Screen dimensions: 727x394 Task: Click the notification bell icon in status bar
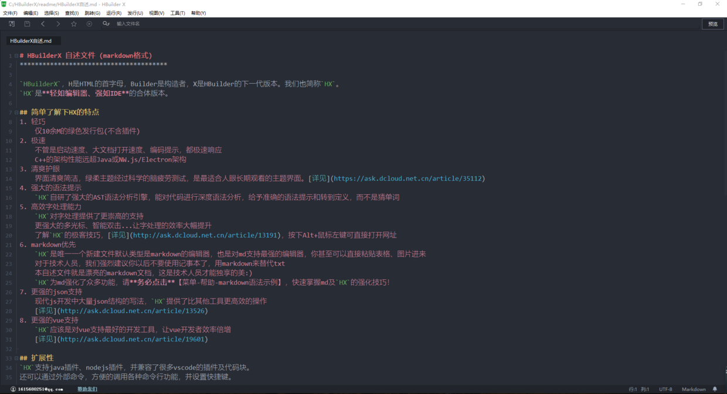click(x=715, y=389)
